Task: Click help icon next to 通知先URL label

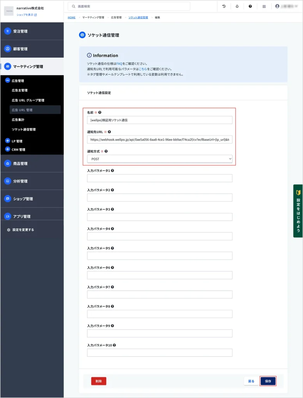Action: 110,132
